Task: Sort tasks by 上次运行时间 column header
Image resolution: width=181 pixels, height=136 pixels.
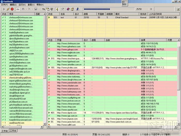Action: click(164, 14)
